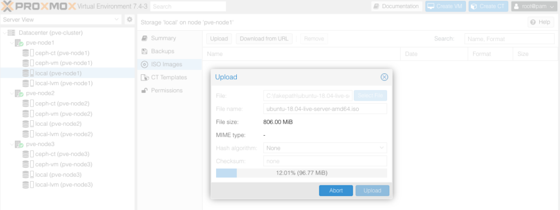The height and width of the screenshot is (210, 560).
Task: Sort by the Date column header
Action: pos(434,54)
